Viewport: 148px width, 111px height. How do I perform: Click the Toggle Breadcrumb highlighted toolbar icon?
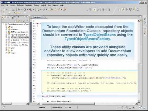(94, 10)
